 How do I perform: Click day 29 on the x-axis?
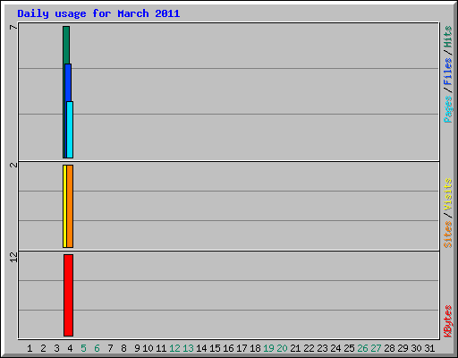(x=403, y=348)
